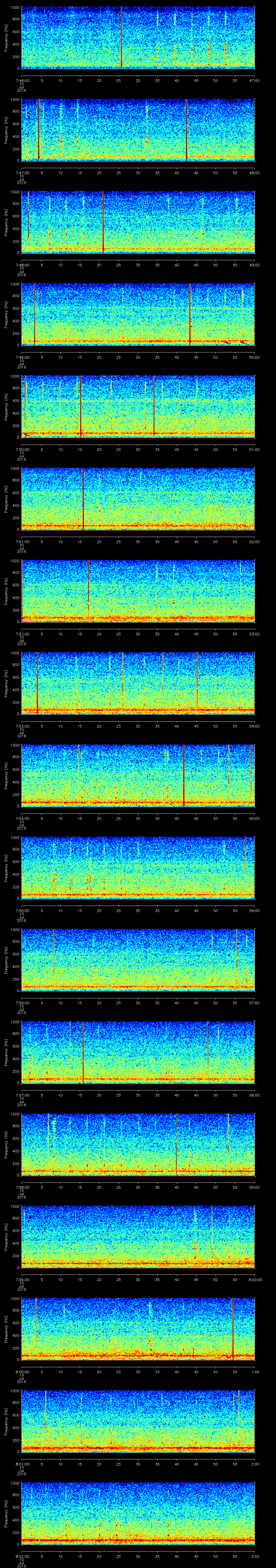The height and width of the screenshot is (1568, 276).
Task: Click the 7:59:00 start time label
Action: tap(22, 1279)
